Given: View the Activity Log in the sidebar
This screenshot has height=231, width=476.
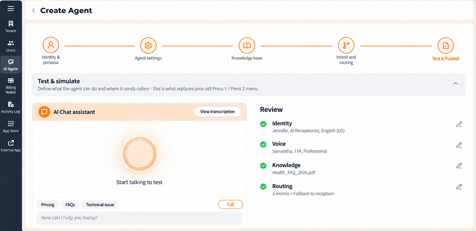Looking at the screenshot, I should tap(11, 107).
